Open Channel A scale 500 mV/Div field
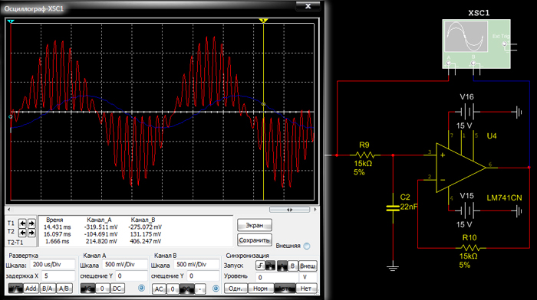The width and height of the screenshot is (537, 300). (126, 265)
